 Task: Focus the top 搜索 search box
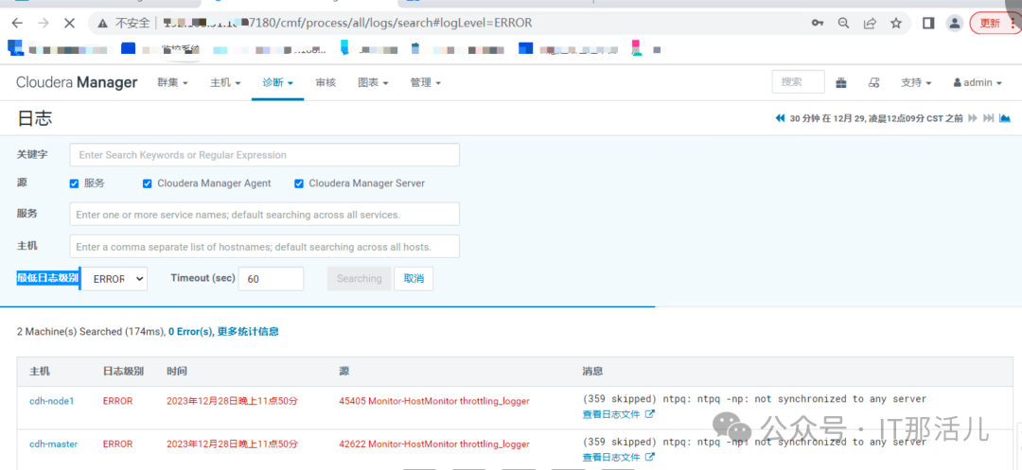coord(799,82)
